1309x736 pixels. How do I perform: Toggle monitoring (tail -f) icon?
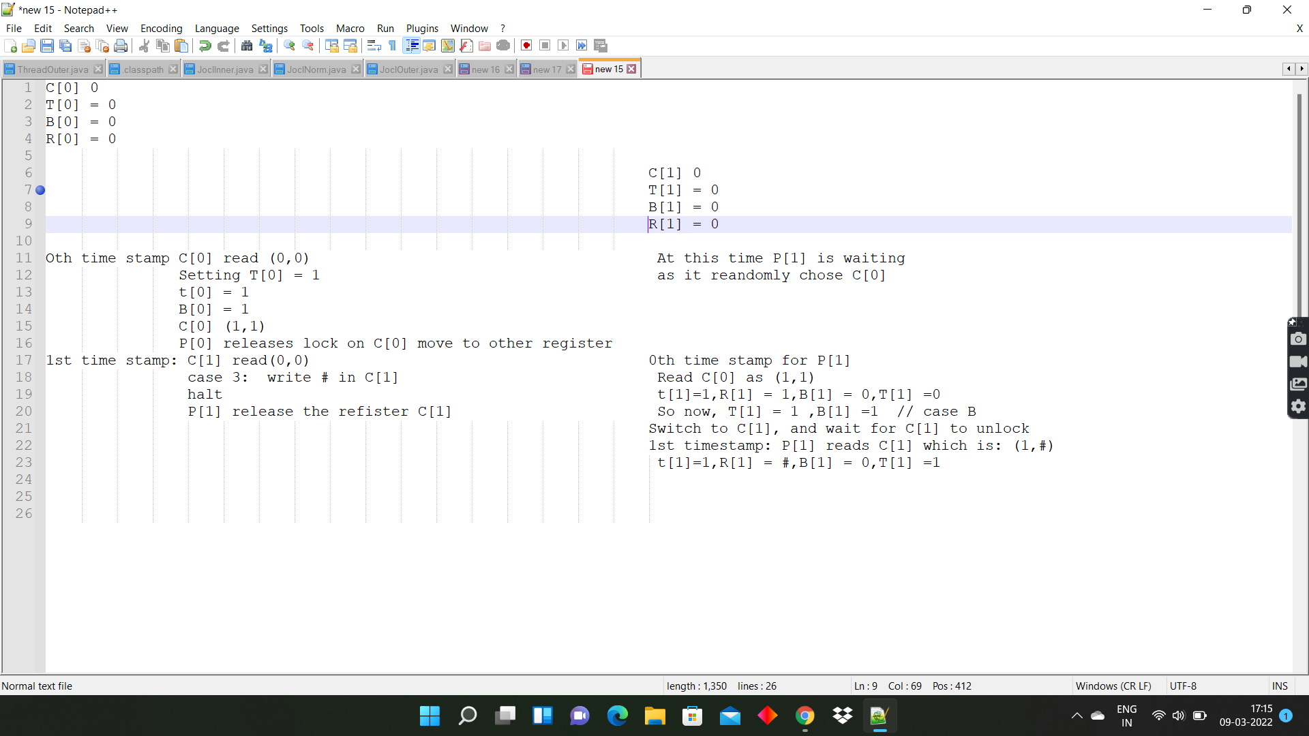click(x=503, y=46)
